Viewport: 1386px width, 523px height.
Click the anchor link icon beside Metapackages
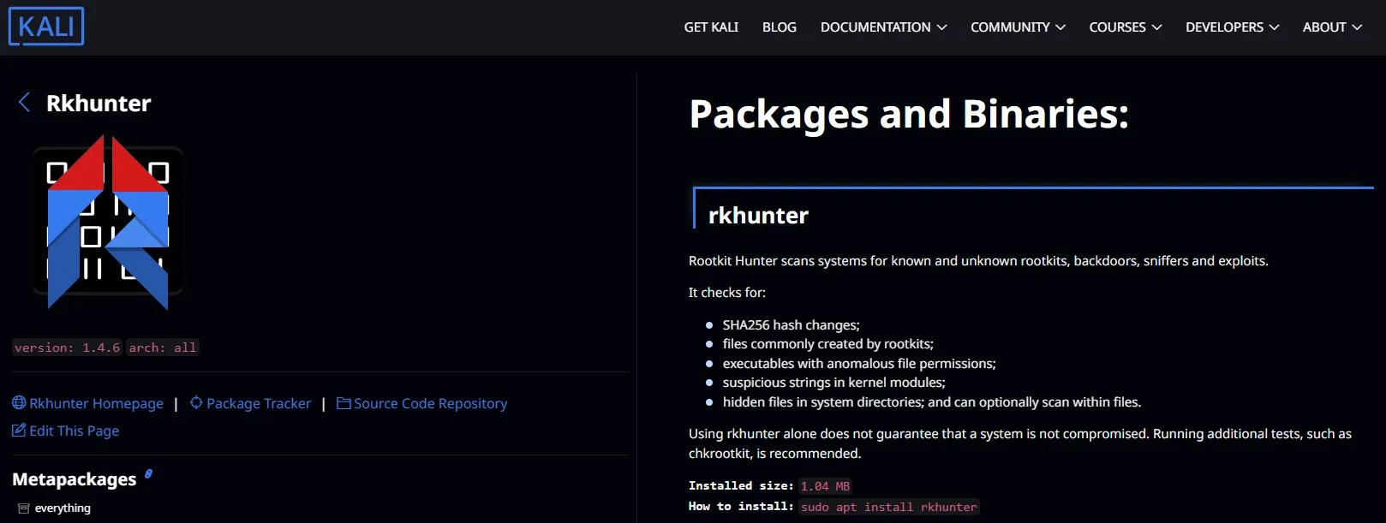(x=148, y=473)
